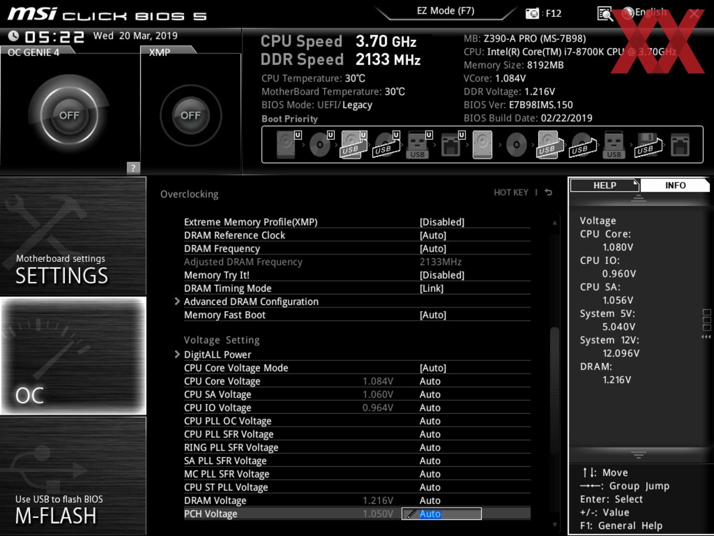714x536 pixels.
Task: Click the highlighted PCH Voltage Auto field
Action: coord(442,514)
